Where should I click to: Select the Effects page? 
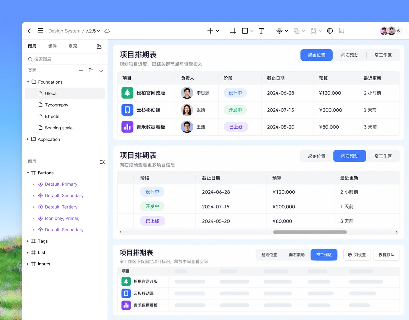(x=65, y=116)
